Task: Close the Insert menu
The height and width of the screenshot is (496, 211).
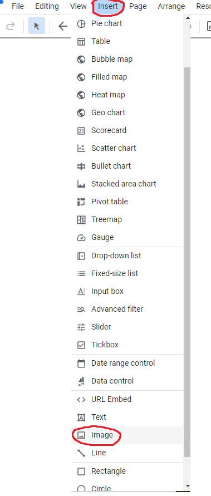Action: click(x=108, y=6)
